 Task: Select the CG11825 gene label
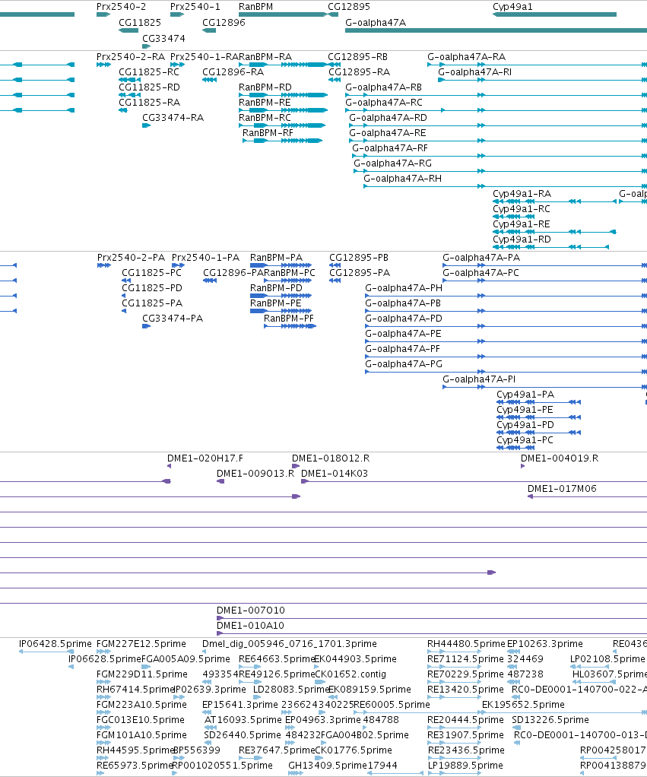click(x=140, y=23)
